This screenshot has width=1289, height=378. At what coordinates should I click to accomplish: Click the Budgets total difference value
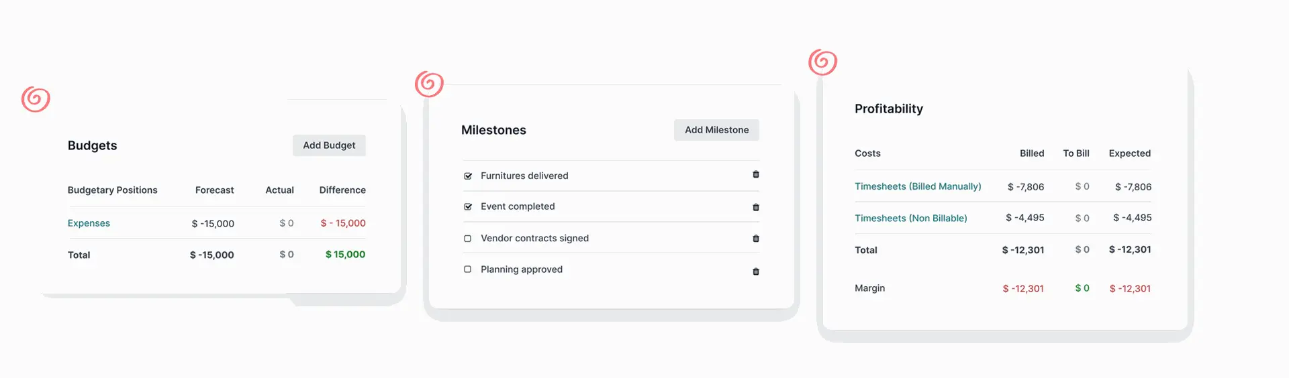point(345,255)
